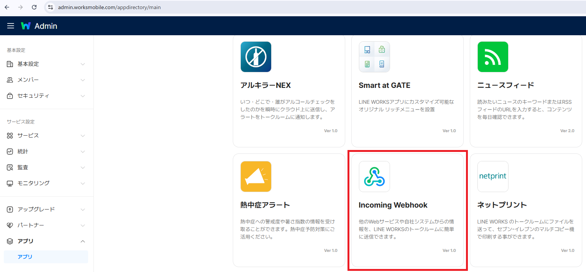The image size is (586, 272).
Task: Click the サービス grid icon
Action: tap(10, 136)
